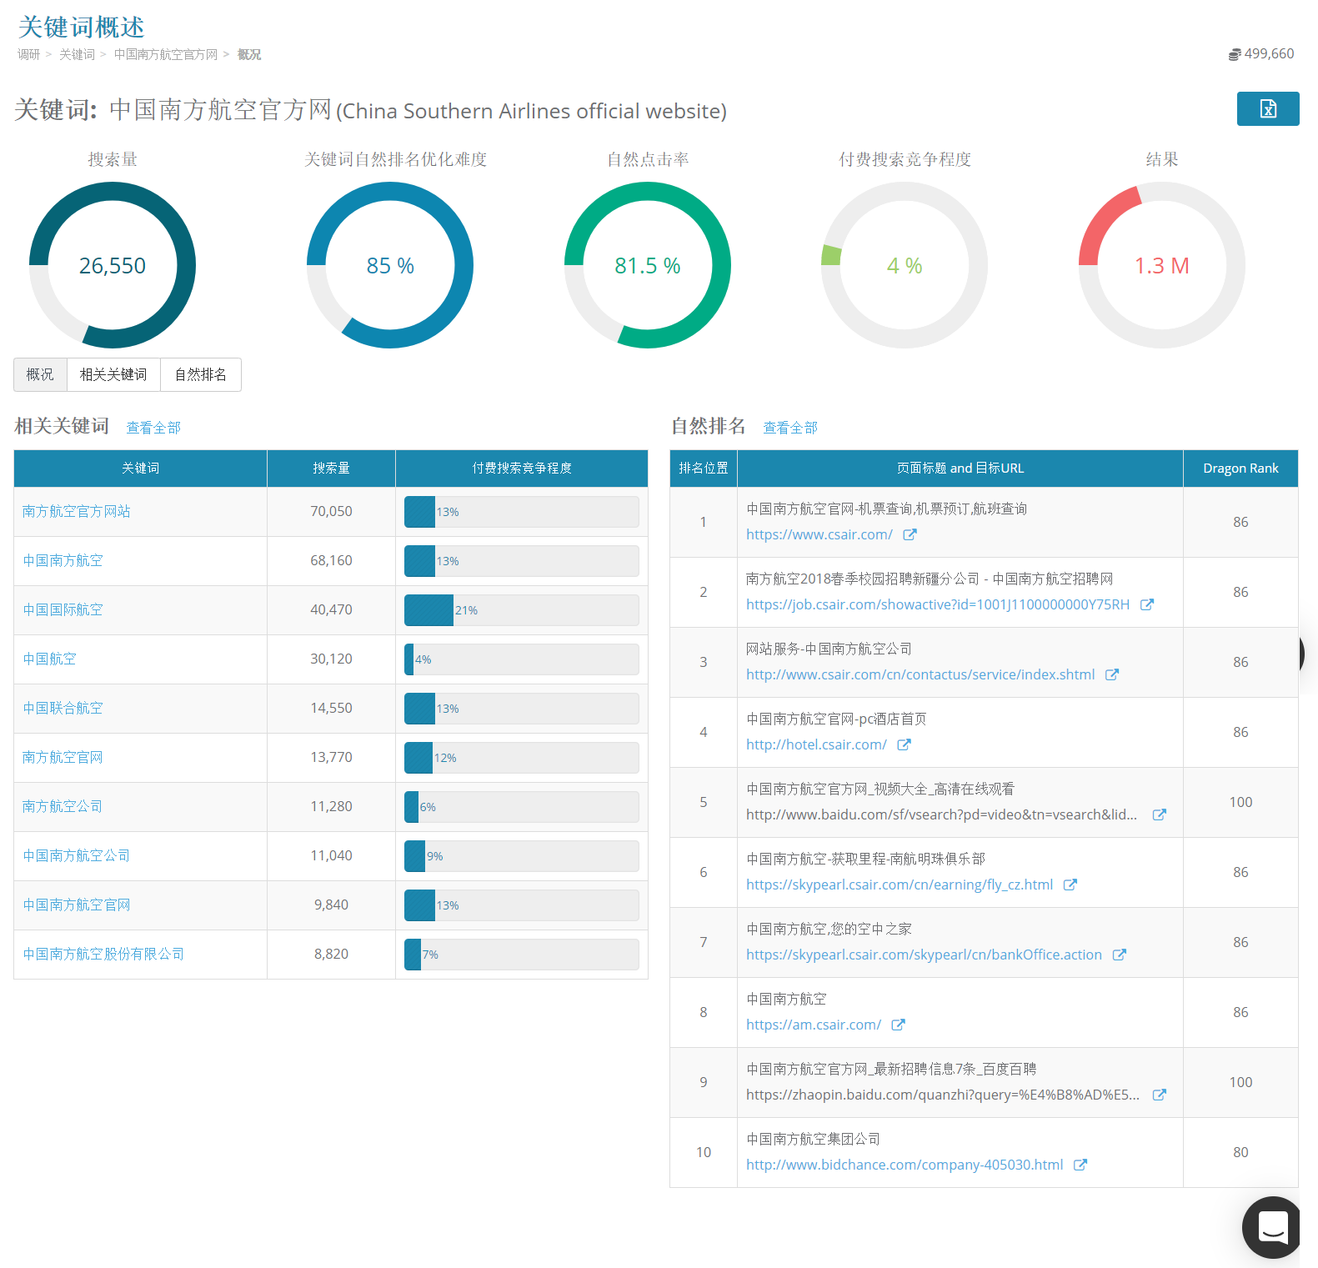
Task: Open external link icon for contactus service URL
Action: pos(1112,674)
